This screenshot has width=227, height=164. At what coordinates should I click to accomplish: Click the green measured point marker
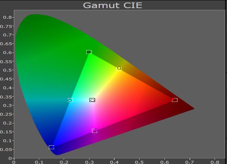[88, 52]
